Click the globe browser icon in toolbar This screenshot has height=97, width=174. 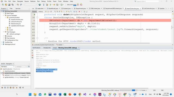[40, 5]
